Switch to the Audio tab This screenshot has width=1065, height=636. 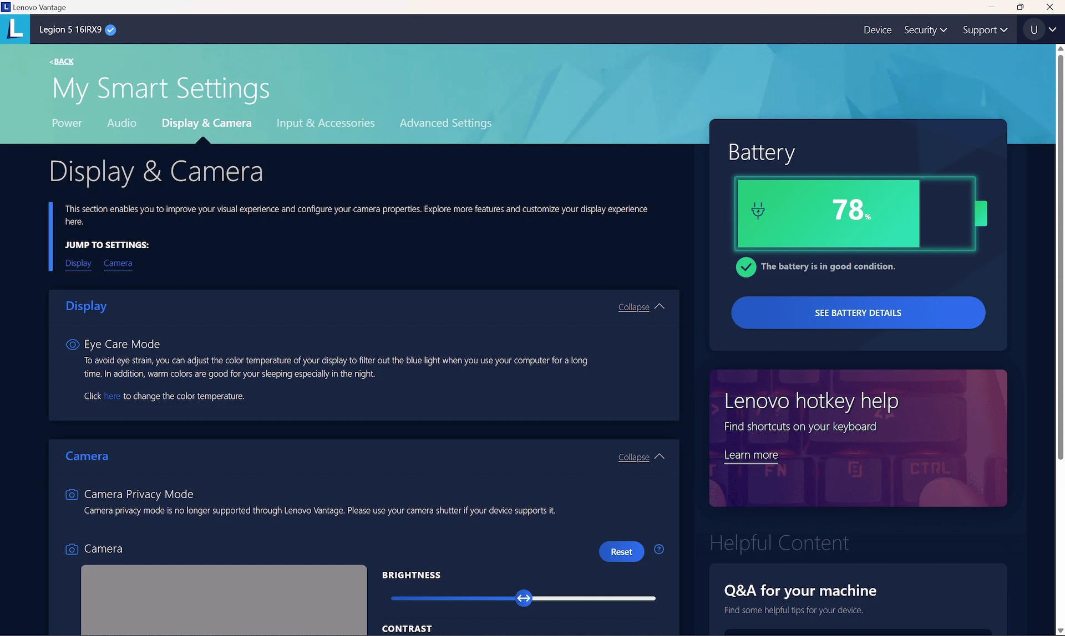tap(121, 123)
